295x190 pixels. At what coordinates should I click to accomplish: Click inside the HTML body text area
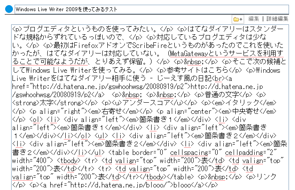150,107
